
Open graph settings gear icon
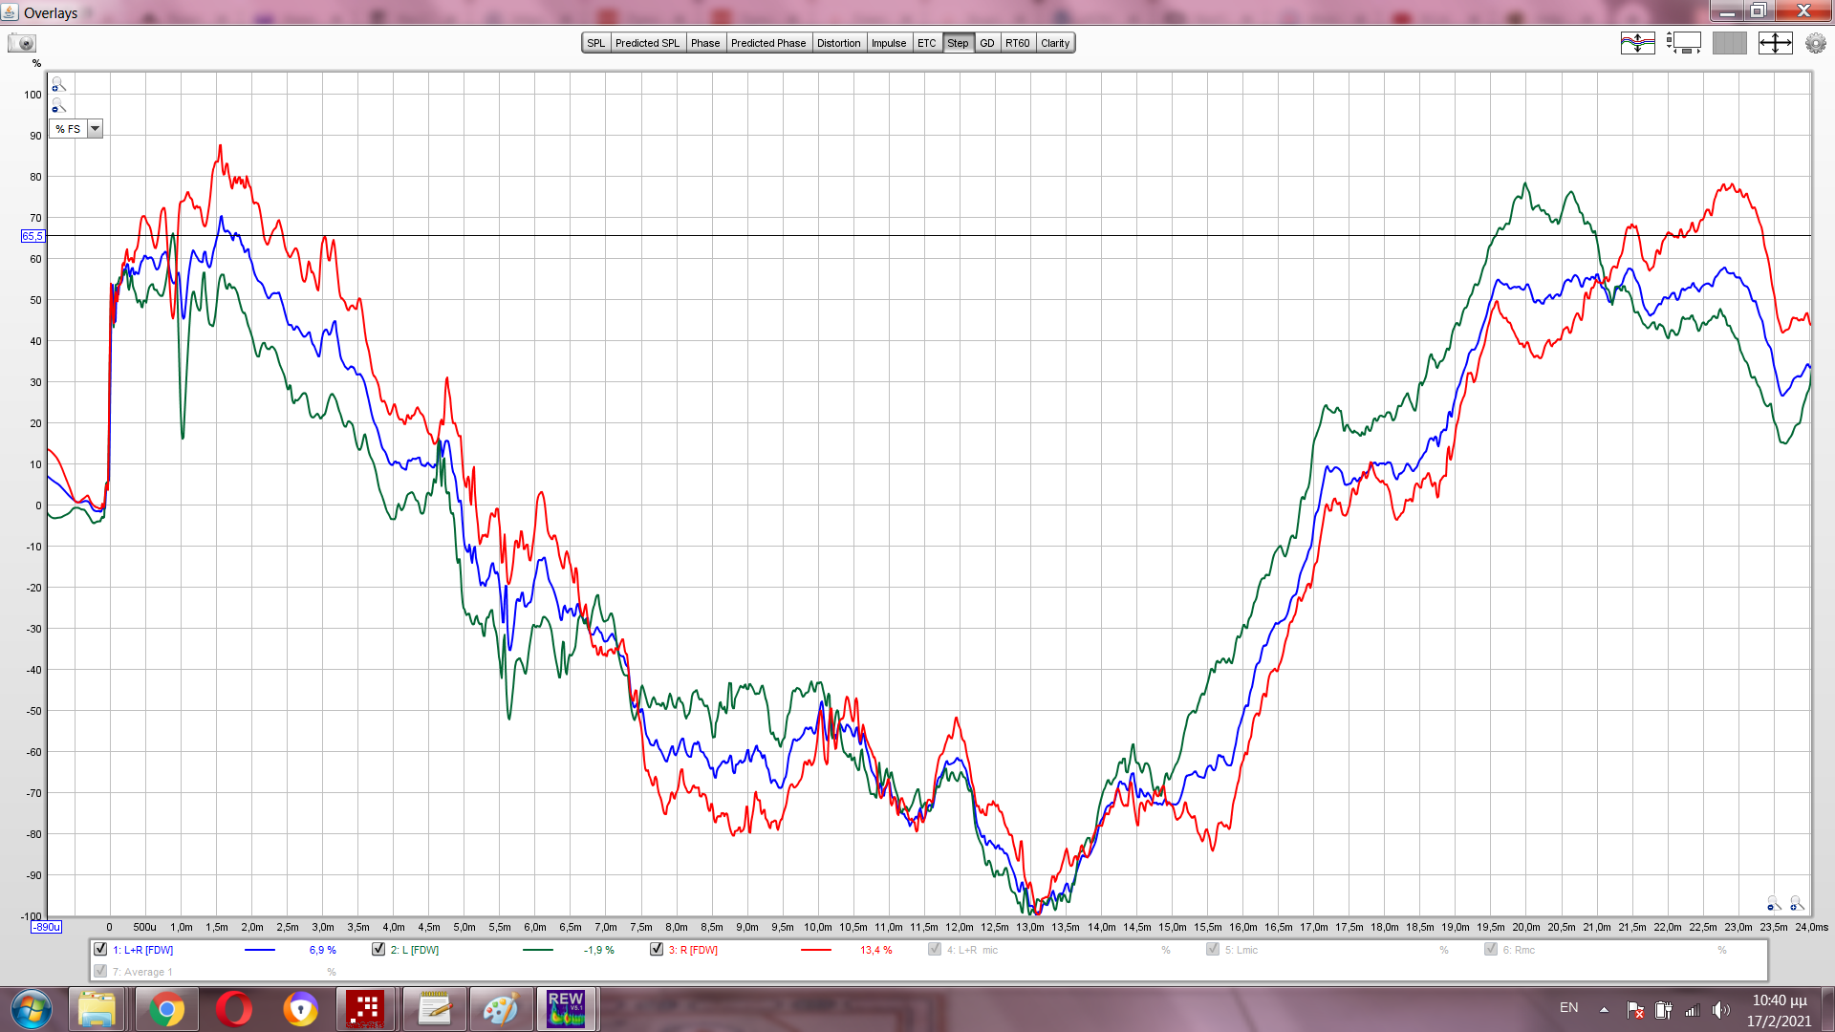click(1815, 43)
